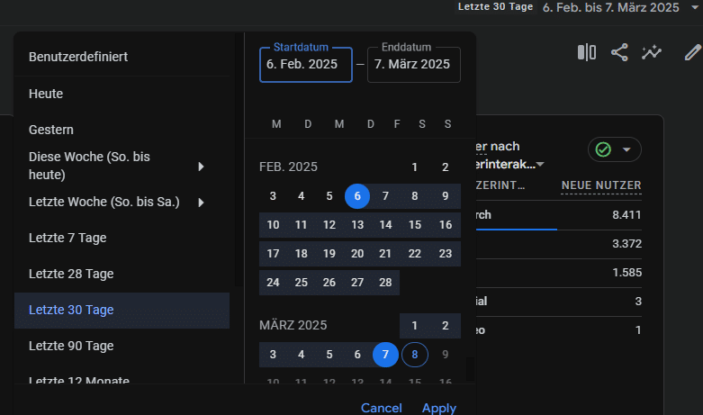703x415 pixels.
Task: Open the compare view icon
Action: [586, 52]
